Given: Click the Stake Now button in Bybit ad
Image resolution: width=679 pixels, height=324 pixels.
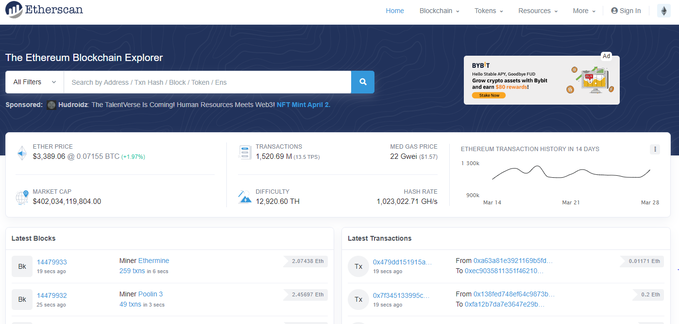Looking at the screenshot, I should (489, 95).
